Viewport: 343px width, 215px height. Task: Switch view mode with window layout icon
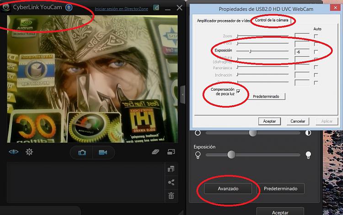click(171, 152)
